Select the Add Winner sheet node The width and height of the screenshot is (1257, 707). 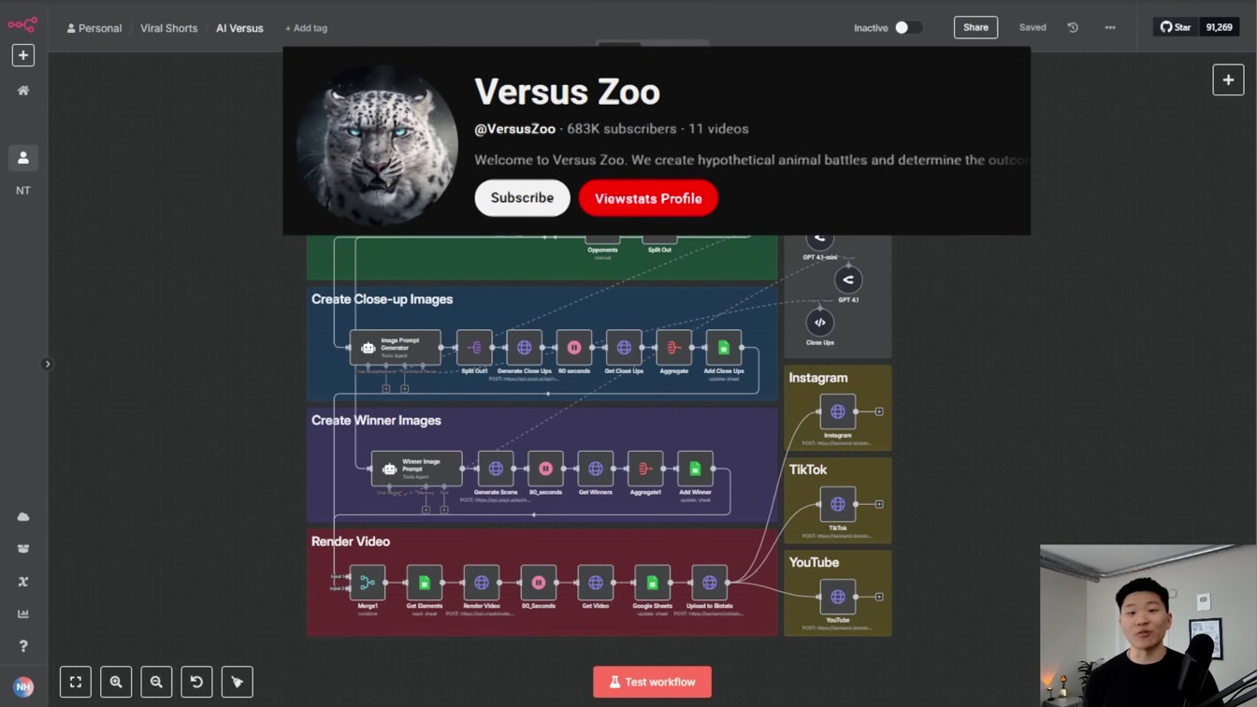click(x=695, y=469)
